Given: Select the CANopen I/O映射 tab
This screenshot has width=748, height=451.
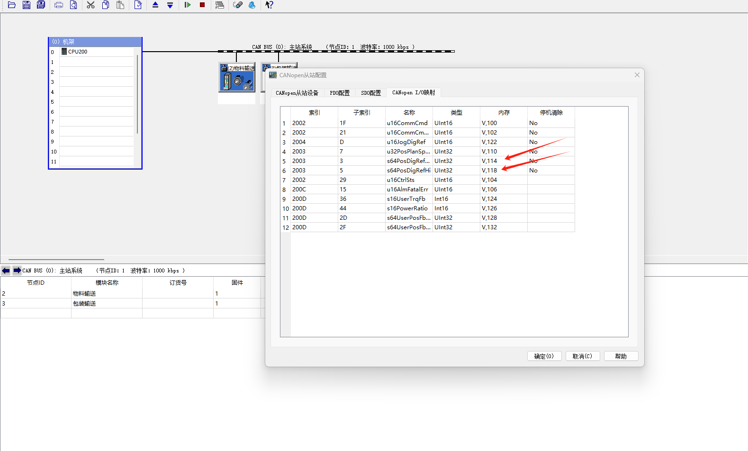Looking at the screenshot, I should point(414,92).
